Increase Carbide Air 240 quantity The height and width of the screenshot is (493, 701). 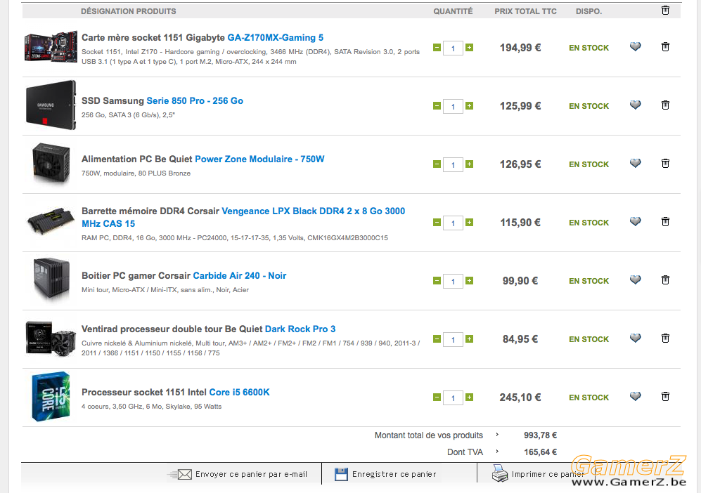pyautogui.click(x=469, y=280)
